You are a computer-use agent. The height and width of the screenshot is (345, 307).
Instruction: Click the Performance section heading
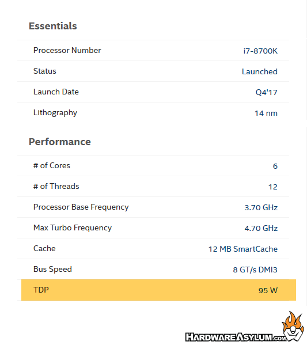(60, 142)
